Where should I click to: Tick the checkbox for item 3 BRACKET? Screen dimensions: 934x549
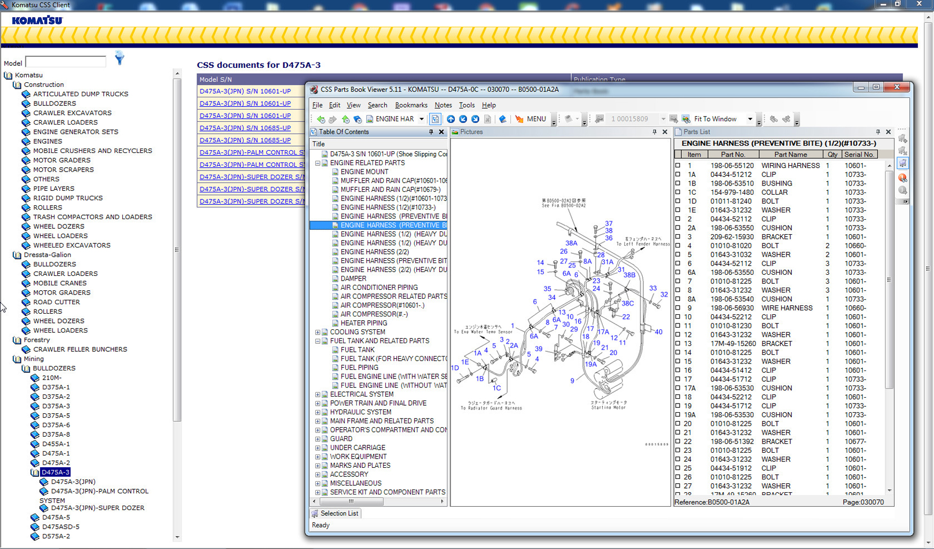[678, 237]
